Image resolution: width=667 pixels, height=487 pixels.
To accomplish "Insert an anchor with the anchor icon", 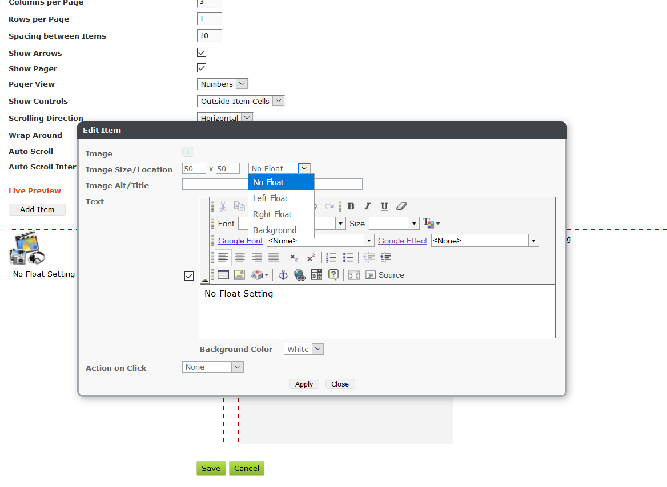I will click(x=283, y=275).
